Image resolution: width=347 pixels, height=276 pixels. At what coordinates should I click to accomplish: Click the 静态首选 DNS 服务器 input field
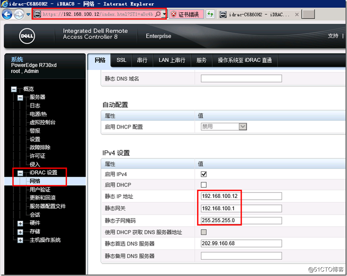[241, 243]
